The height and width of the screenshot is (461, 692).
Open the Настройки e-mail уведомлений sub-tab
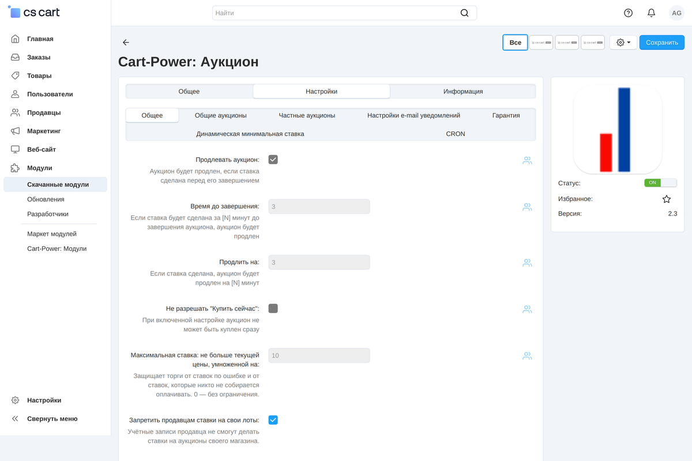(x=413, y=115)
